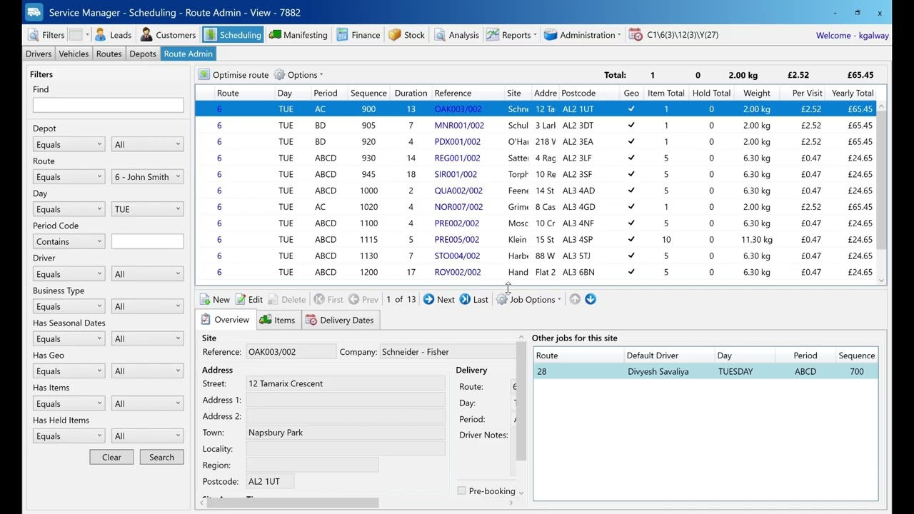Viewport: 914px width, 514px height.
Task: Switch to the Vehicles tab
Action: coord(74,54)
